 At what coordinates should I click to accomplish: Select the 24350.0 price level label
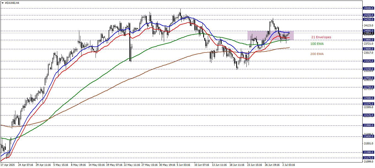coord(368,15)
